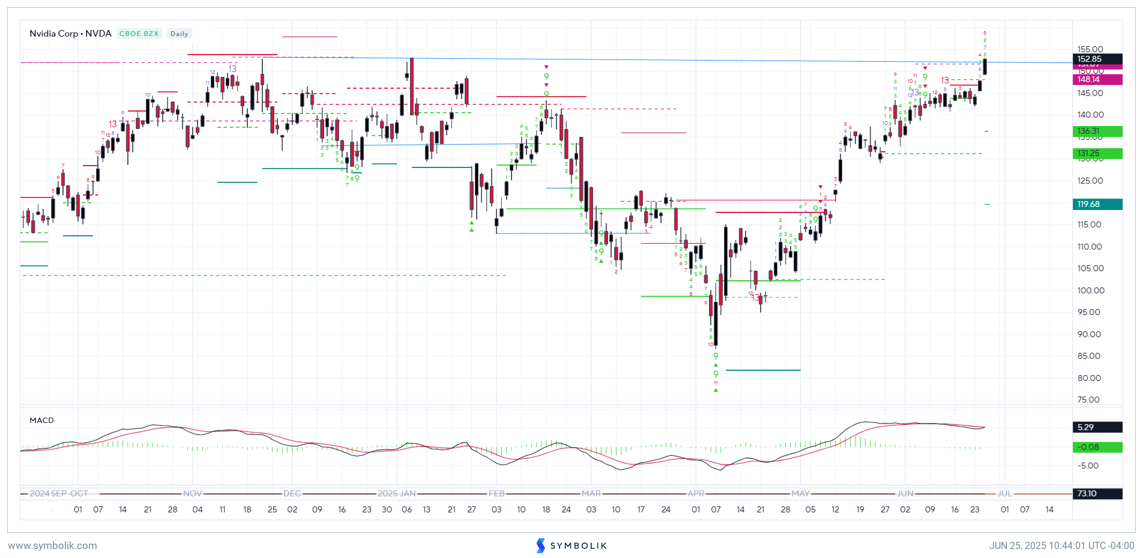
Task: Select the 152.85 current price label
Action: 1097,59
